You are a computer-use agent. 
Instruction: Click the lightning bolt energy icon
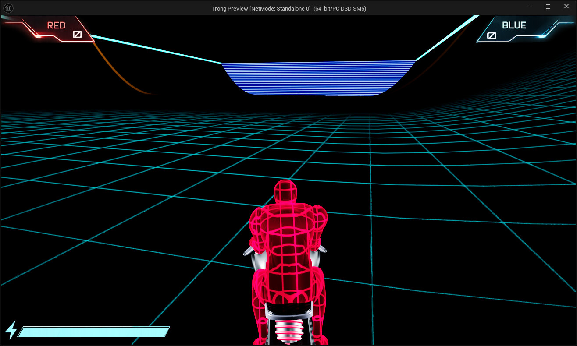click(11, 330)
